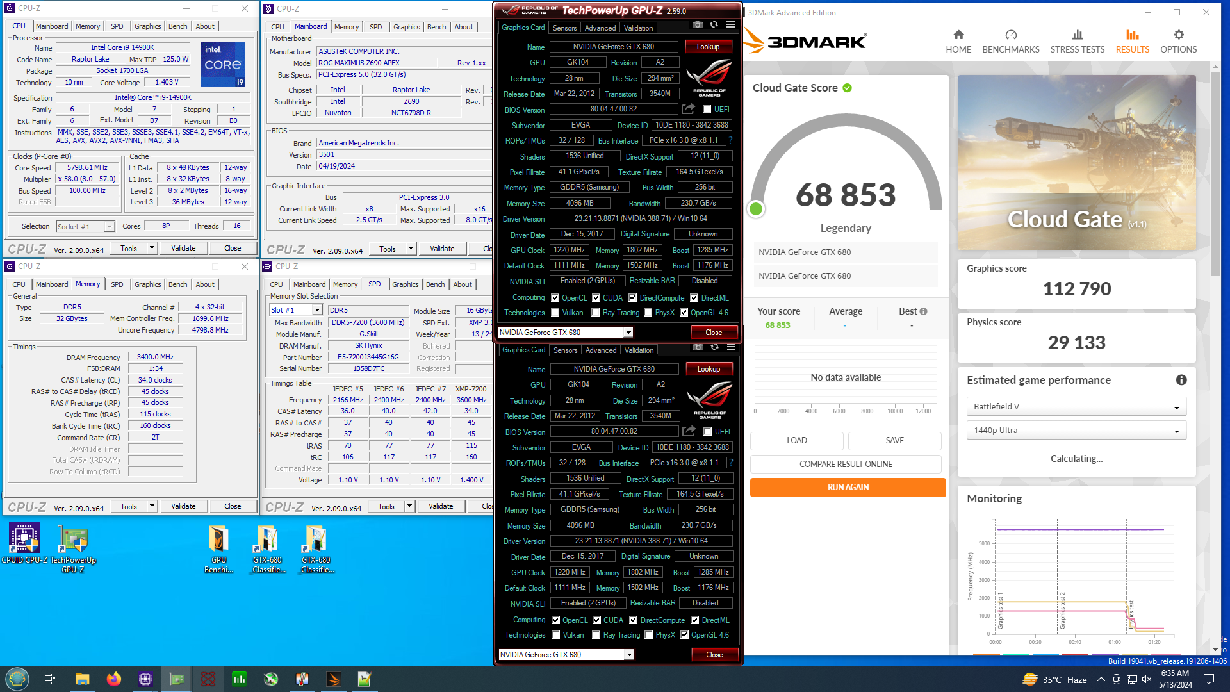Image resolution: width=1230 pixels, height=692 pixels.
Task: Open 3DMark BENCHMARKS section icon
Action: pyautogui.click(x=1011, y=35)
